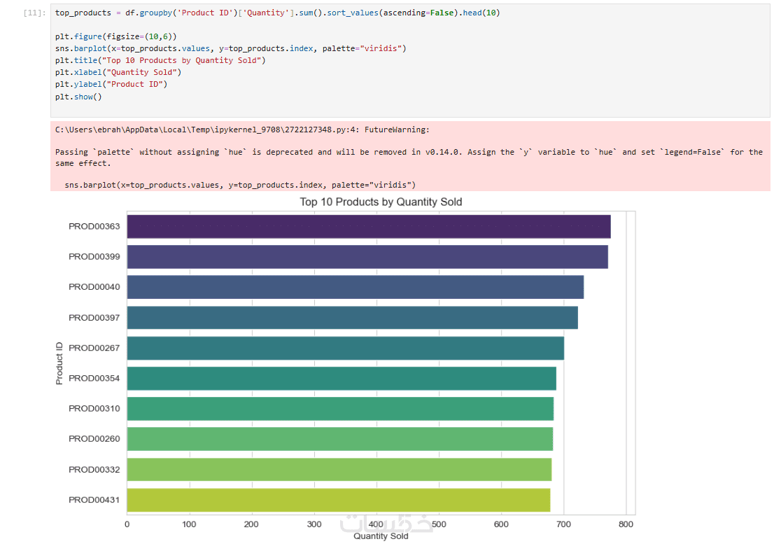The width and height of the screenshot is (774, 544).
Task: Click the 'Product ID' vertical axis title
Action: click(59, 363)
